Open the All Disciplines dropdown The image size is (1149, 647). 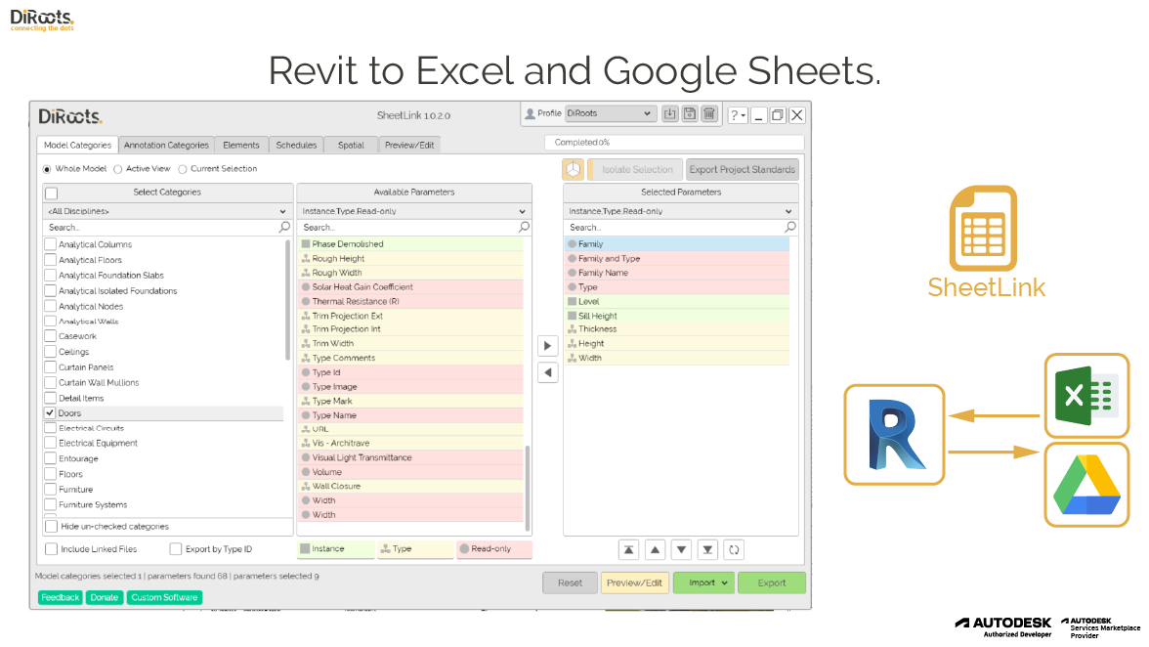167,211
